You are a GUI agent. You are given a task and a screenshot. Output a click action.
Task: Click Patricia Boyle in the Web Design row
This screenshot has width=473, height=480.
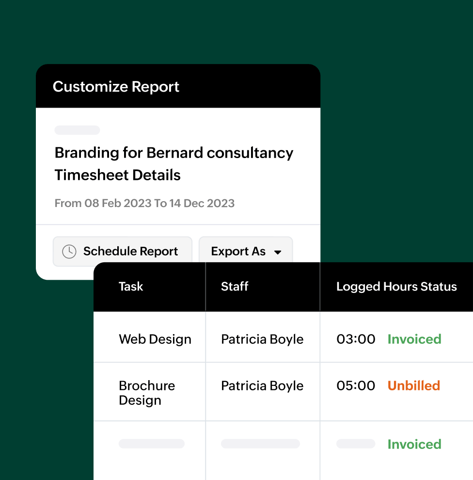(262, 339)
